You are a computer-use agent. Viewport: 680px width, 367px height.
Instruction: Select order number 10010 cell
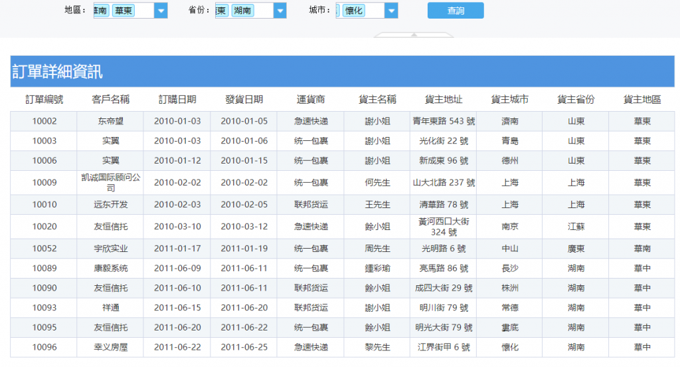(44, 205)
